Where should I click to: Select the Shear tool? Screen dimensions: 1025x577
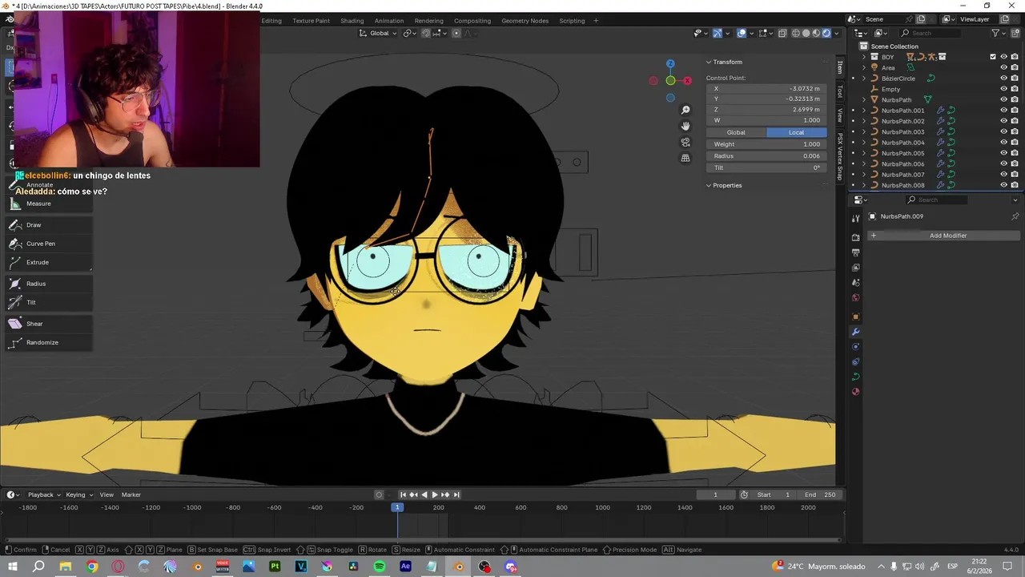[48, 324]
